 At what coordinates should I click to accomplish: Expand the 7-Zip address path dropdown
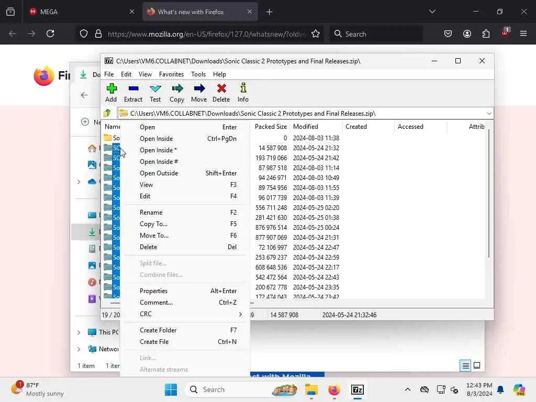click(x=489, y=113)
